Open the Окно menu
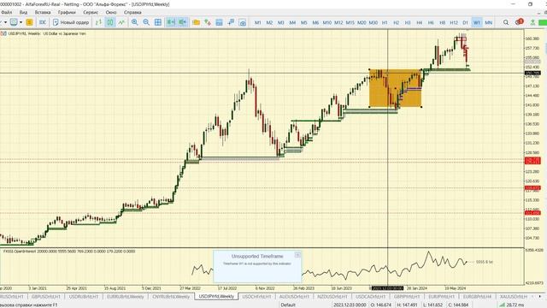Screen dimensions: 547x308 point(111,12)
